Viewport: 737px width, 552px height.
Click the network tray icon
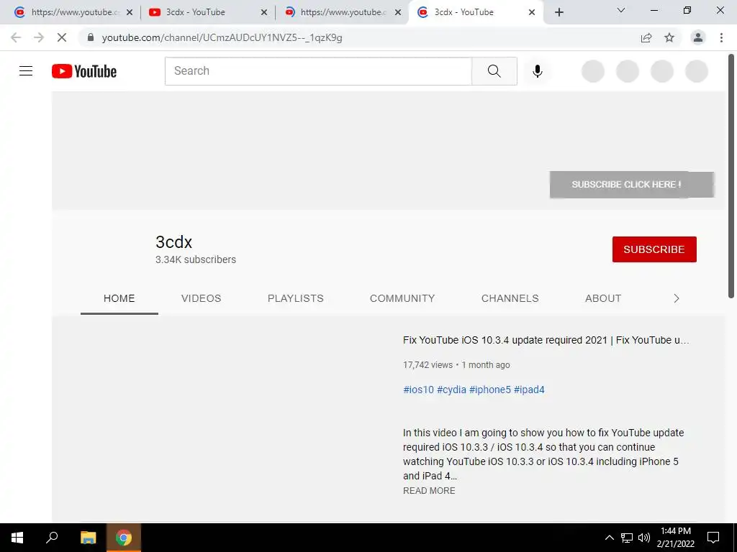627,538
